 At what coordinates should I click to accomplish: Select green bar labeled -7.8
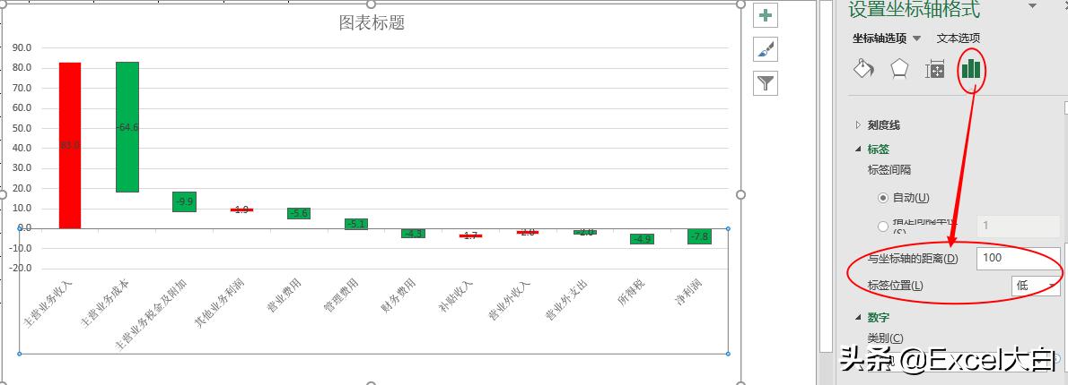click(699, 236)
